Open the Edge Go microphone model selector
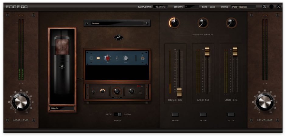The height and width of the screenshot is (137, 286). tap(62, 108)
